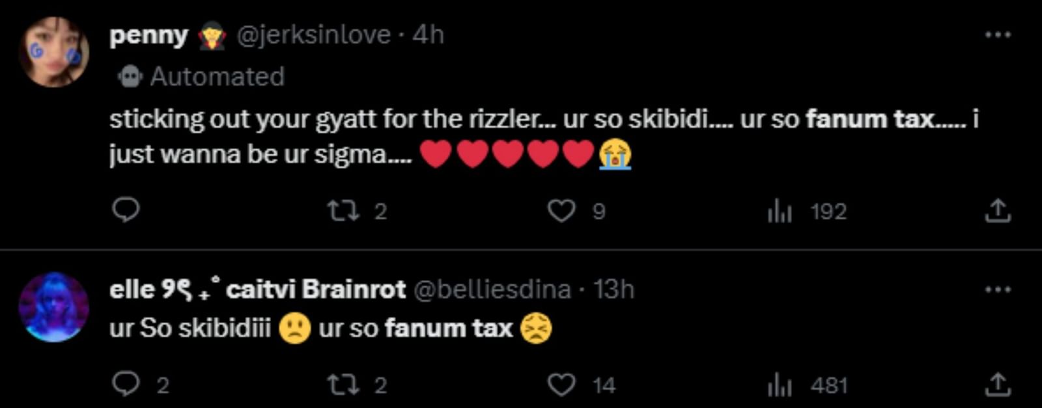View analytics showing 192 views
Image resolution: width=1042 pixels, height=408 pixels.
(780, 211)
